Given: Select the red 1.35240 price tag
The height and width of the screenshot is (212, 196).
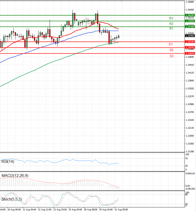Looking at the screenshot, I should (x=190, y=42).
